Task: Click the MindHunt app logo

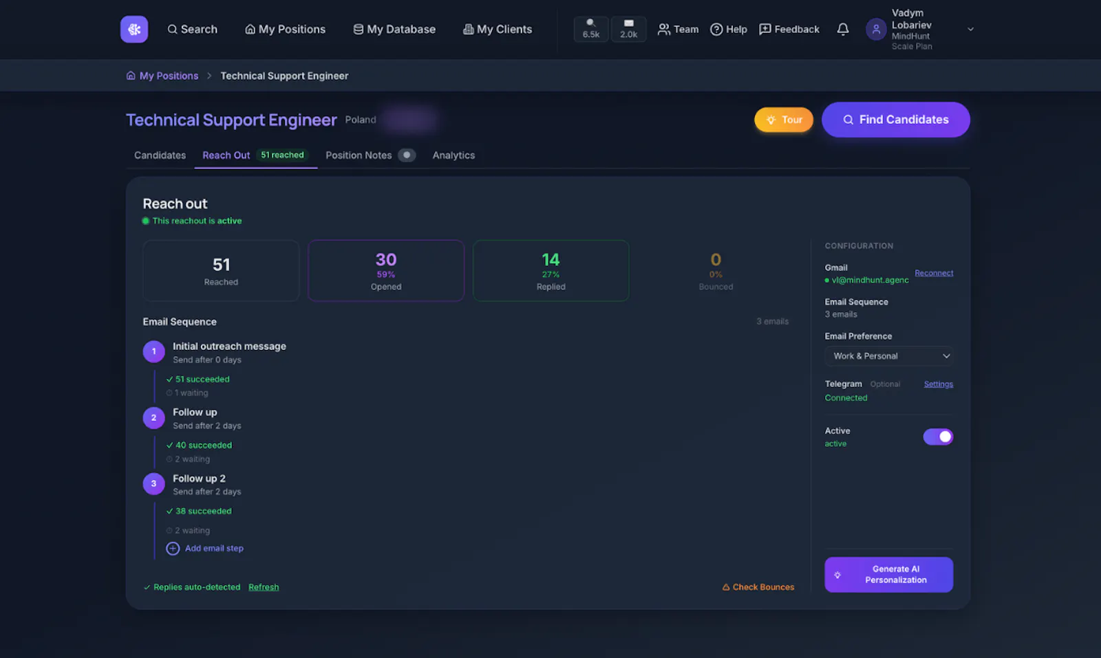Action: click(134, 30)
